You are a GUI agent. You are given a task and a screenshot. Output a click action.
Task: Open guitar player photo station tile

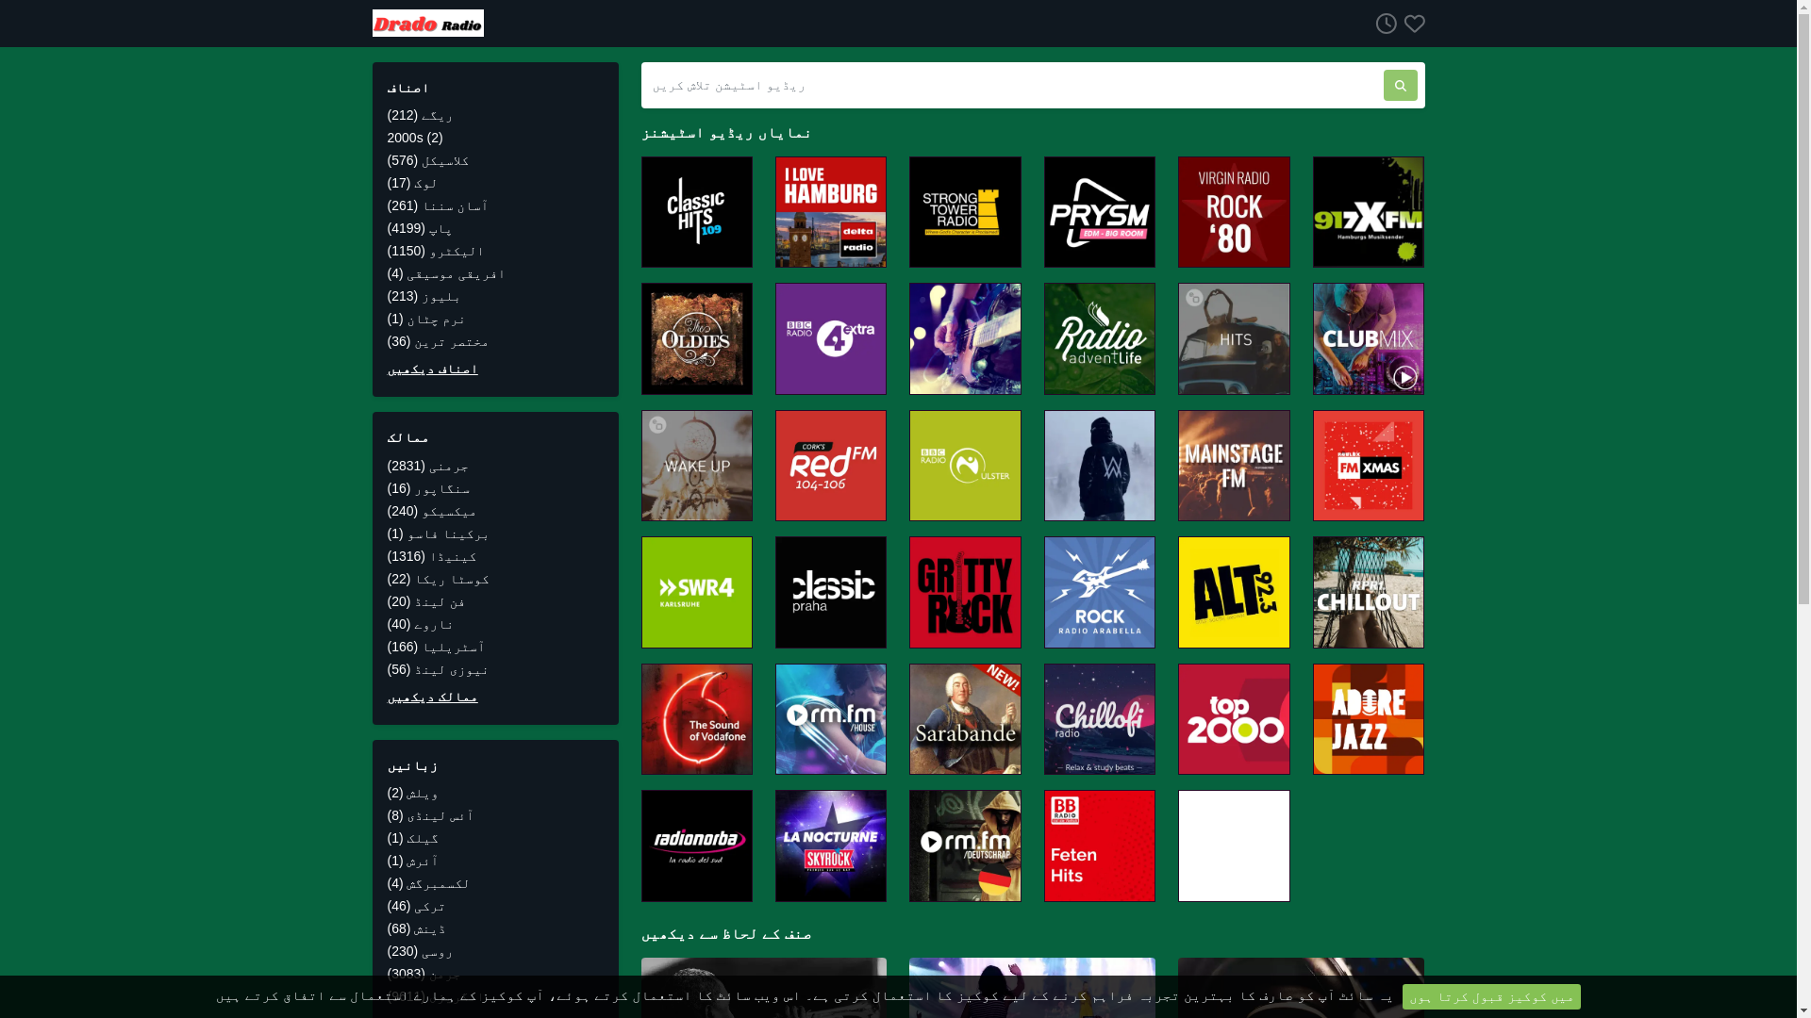[x=965, y=339]
